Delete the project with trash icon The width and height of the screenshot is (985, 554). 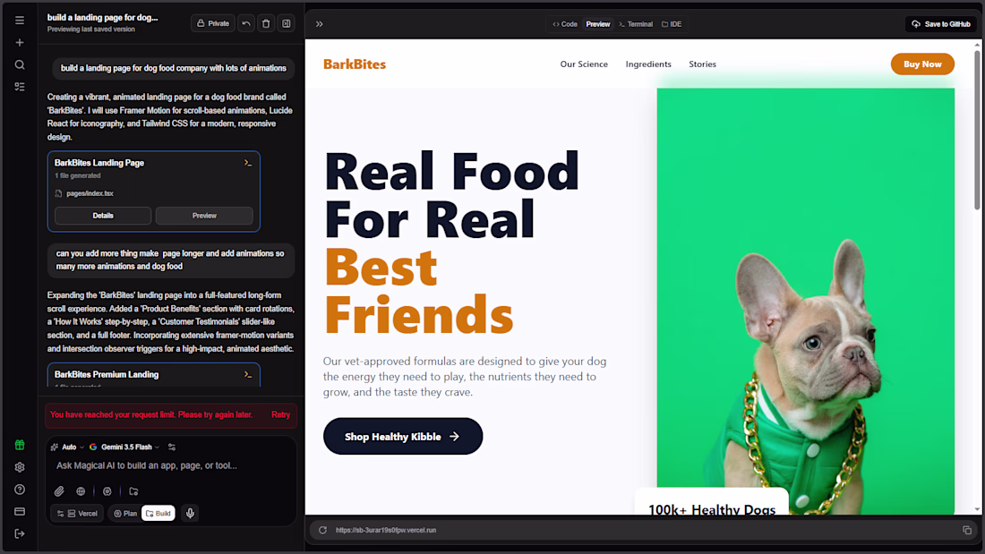(x=266, y=23)
